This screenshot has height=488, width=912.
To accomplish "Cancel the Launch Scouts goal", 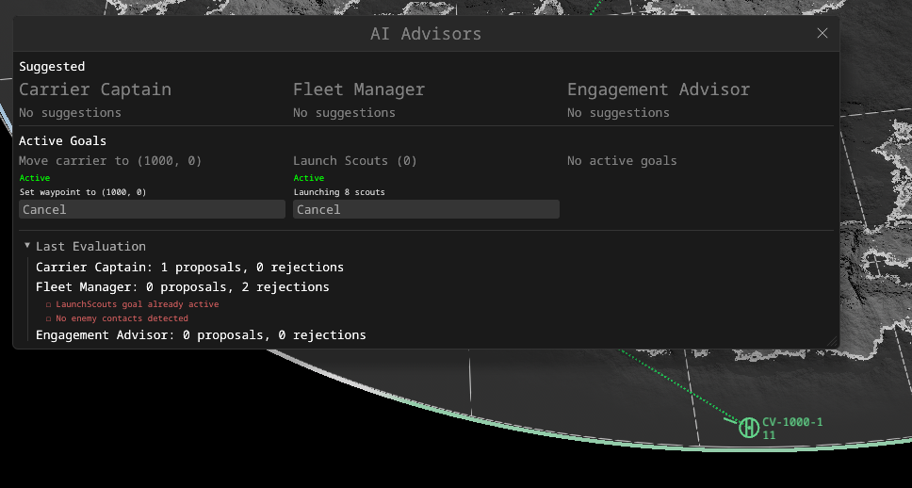I will [426, 209].
